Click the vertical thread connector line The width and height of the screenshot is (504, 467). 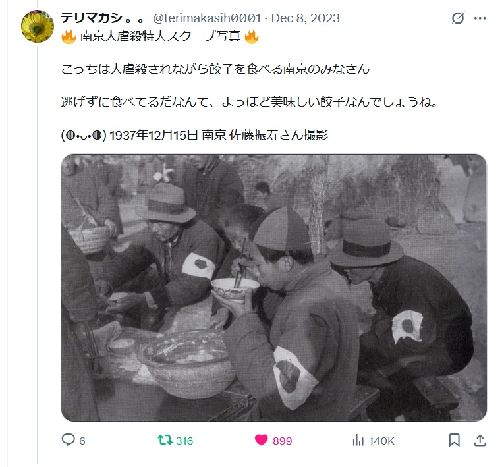38,254
